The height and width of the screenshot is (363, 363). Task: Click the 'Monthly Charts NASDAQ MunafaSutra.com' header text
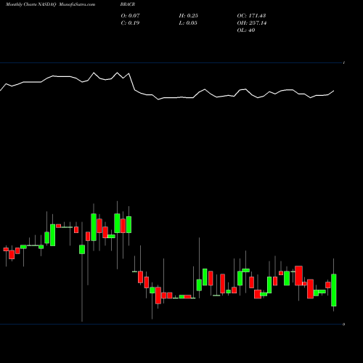[x=50, y=4]
